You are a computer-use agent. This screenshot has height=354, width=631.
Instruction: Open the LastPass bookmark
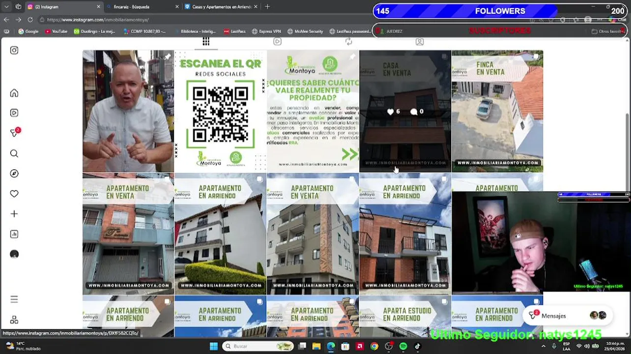234,31
